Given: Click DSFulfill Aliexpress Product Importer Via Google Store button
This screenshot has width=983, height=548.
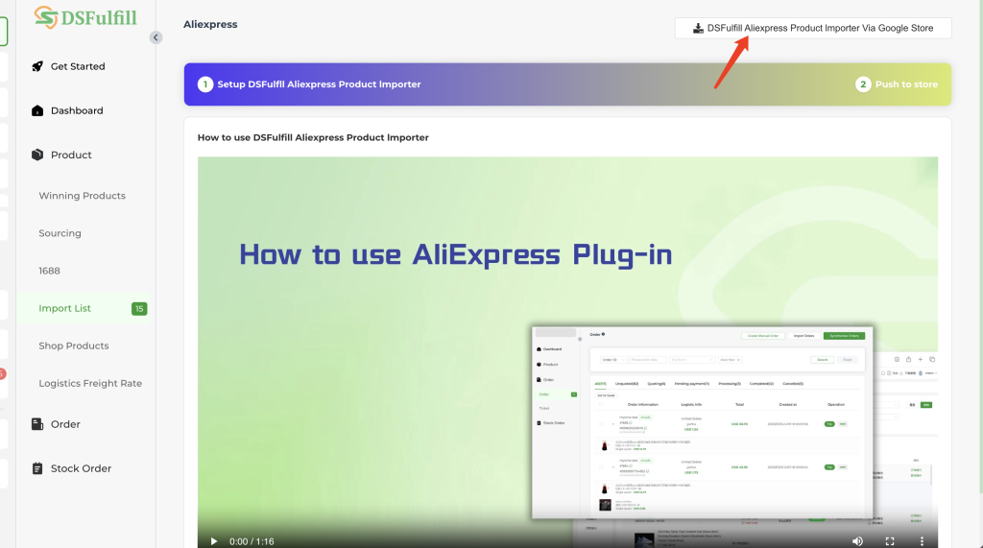Looking at the screenshot, I should click(812, 29).
